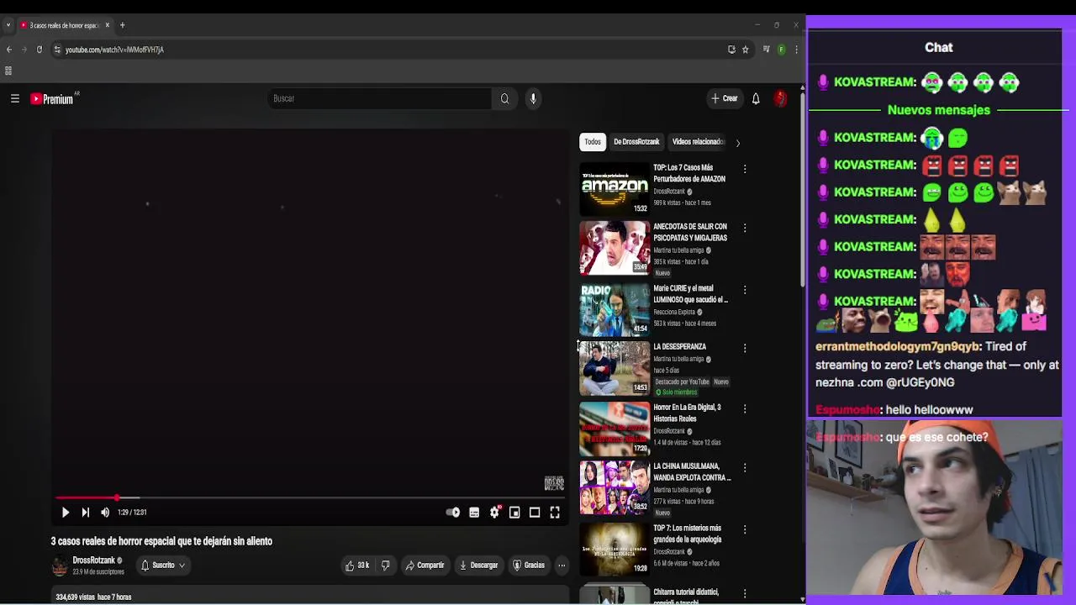Viewport: 1076px width, 605px height.
Task: Open the browser tab search dropdown
Action: pyautogui.click(x=8, y=25)
